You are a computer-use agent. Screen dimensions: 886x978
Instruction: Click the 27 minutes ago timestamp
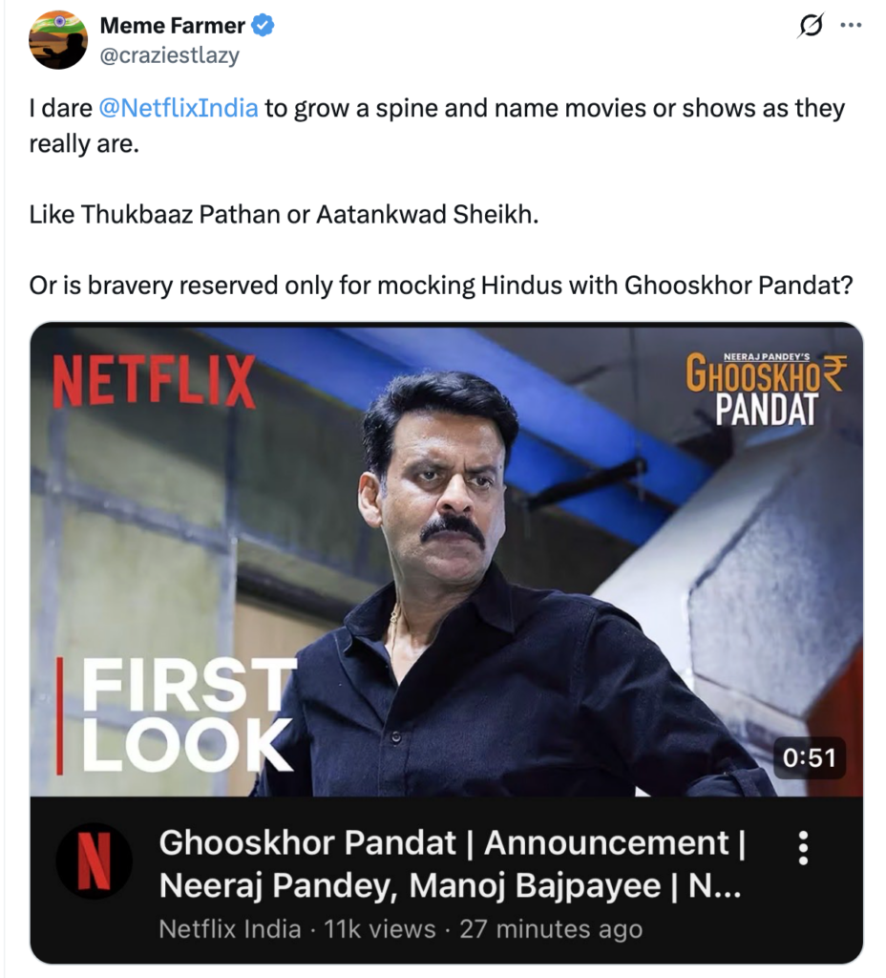[x=551, y=929]
